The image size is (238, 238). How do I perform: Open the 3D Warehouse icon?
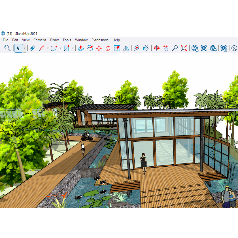[x=195, y=48]
